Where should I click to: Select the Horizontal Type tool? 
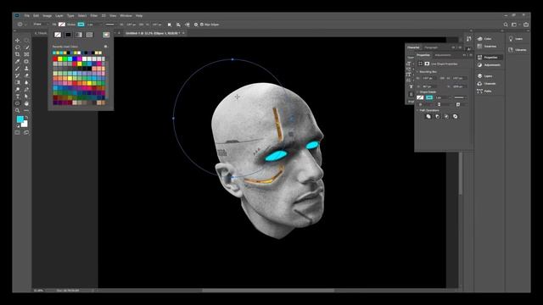pyautogui.click(x=17, y=97)
